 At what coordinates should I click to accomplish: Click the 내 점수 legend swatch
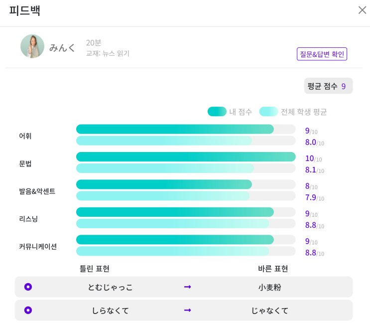coord(217,111)
